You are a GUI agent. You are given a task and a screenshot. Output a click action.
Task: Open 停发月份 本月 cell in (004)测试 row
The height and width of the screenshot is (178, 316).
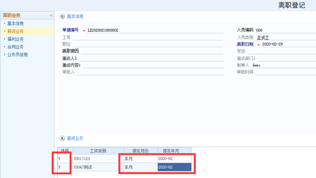coord(141,167)
